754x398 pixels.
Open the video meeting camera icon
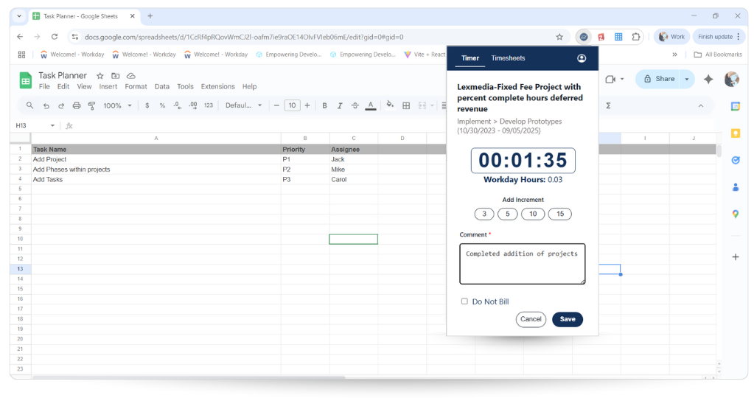click(610, 79)
